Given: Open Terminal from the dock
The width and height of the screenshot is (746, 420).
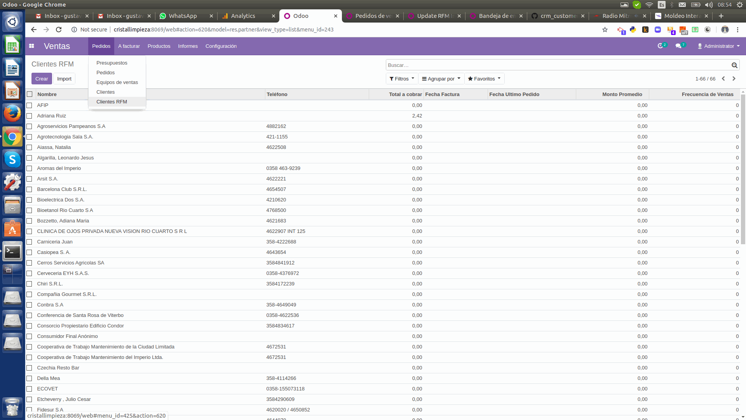Looking at the screenshot, I should (x=12, y=252).
